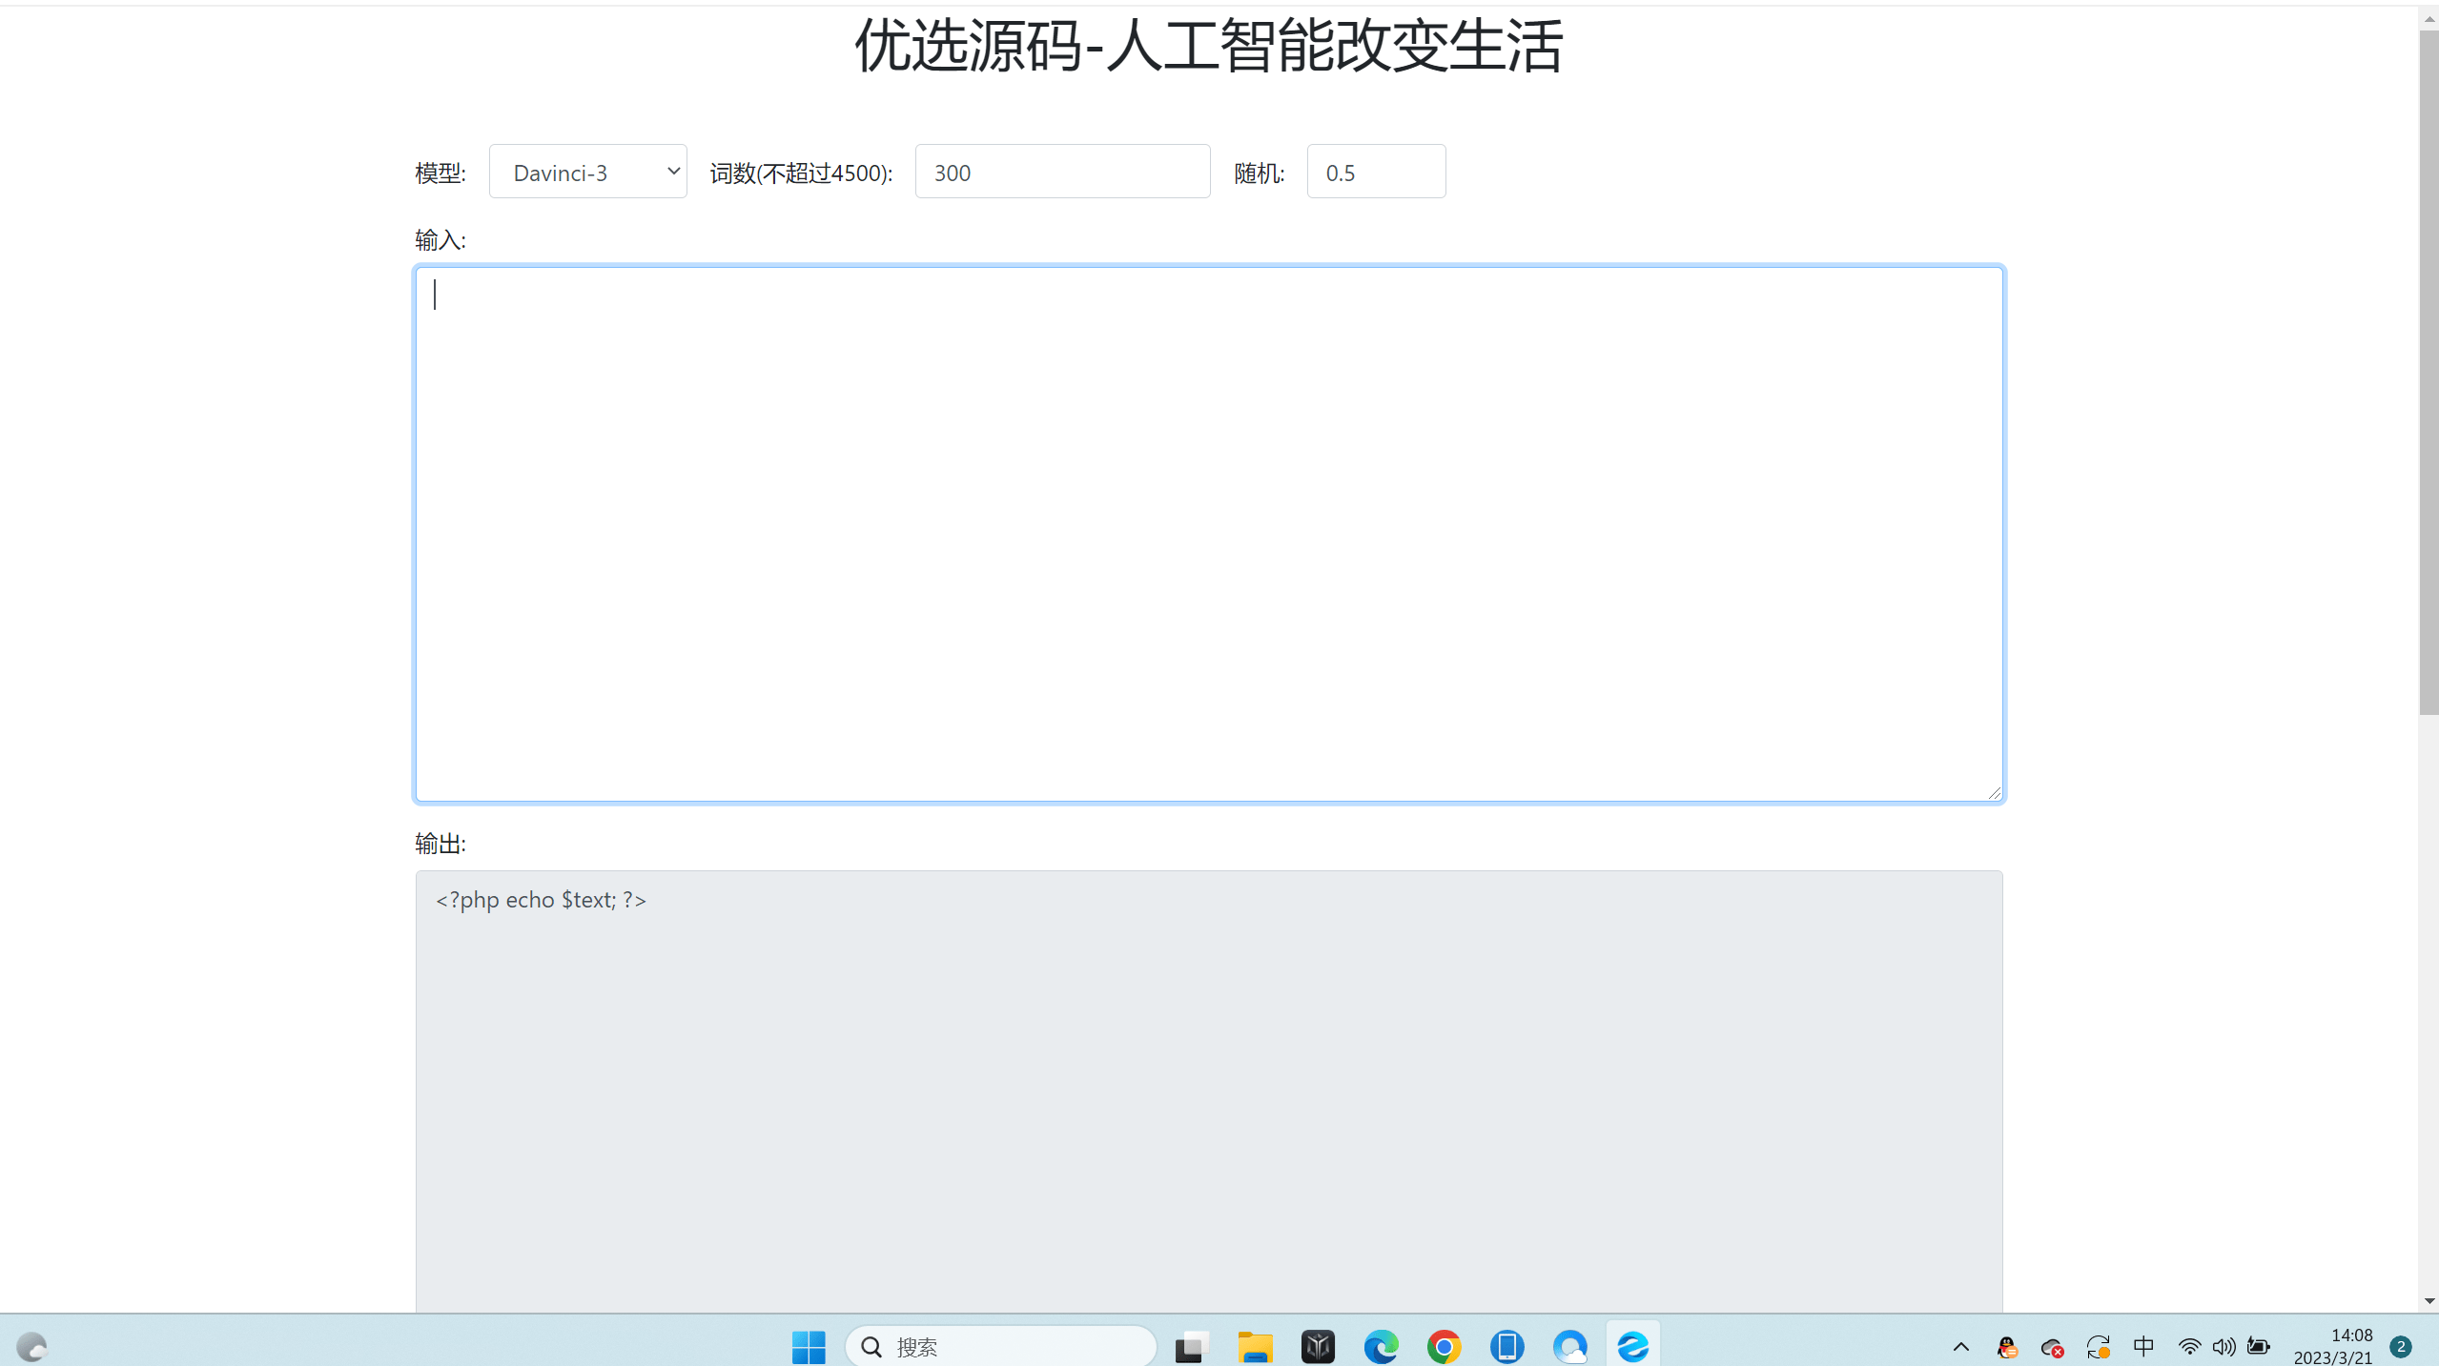Open the dark hexagon app on taskbar
Viewport: 2439px width, 1366px height.
point(1318,1346)
